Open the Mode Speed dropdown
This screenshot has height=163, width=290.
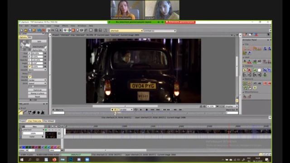(37, 83)
